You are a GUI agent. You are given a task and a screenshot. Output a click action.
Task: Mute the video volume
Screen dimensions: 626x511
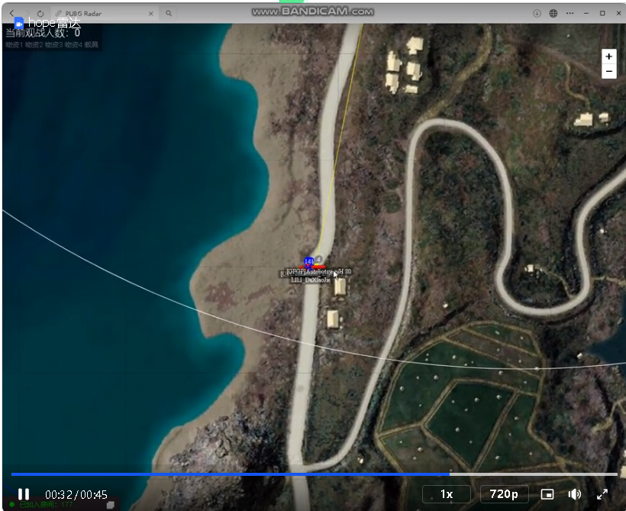(x=574, y=494)
